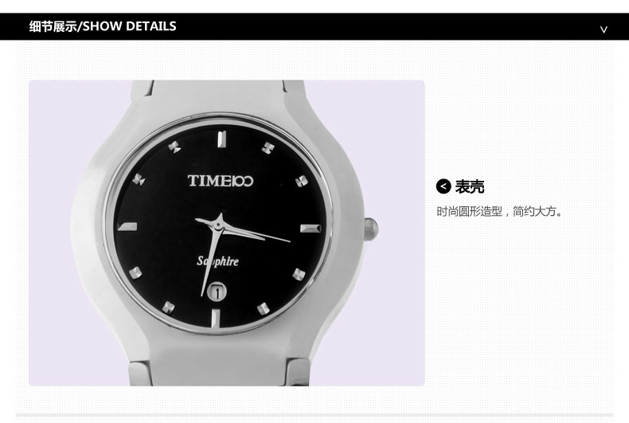Click the 细节展示/SHOW DETAILS header title

pyautogui.click(x=103, y=26)
